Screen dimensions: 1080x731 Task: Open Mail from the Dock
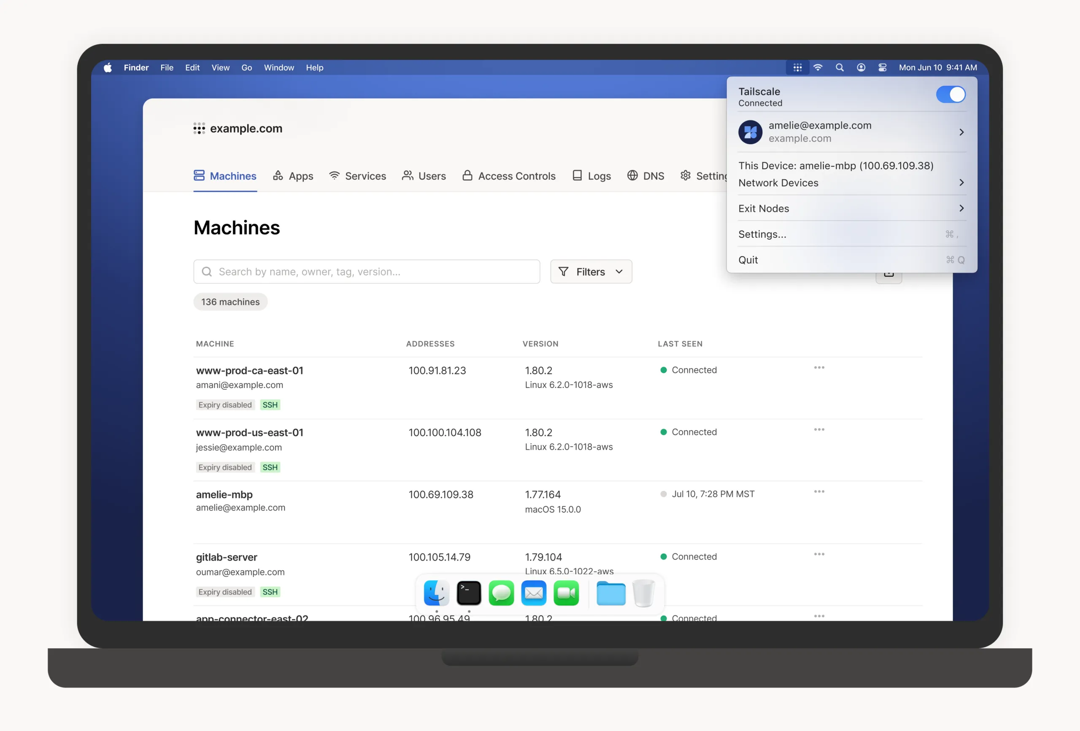click(x=534, y=593)
